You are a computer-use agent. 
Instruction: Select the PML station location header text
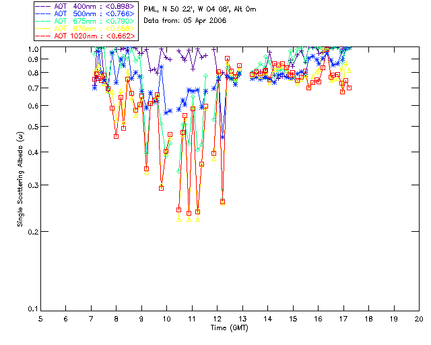(200, 9)
